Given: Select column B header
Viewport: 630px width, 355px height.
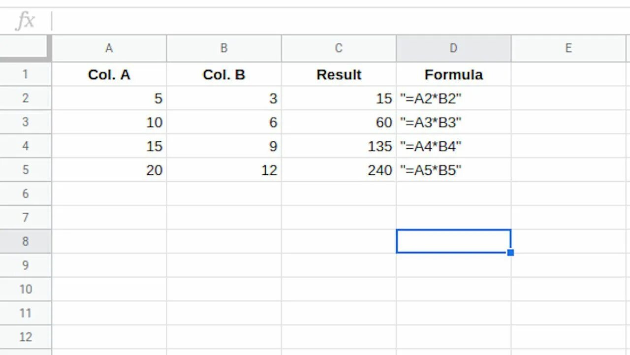Looking at the screenshot, I should click(x=224, y=48).
